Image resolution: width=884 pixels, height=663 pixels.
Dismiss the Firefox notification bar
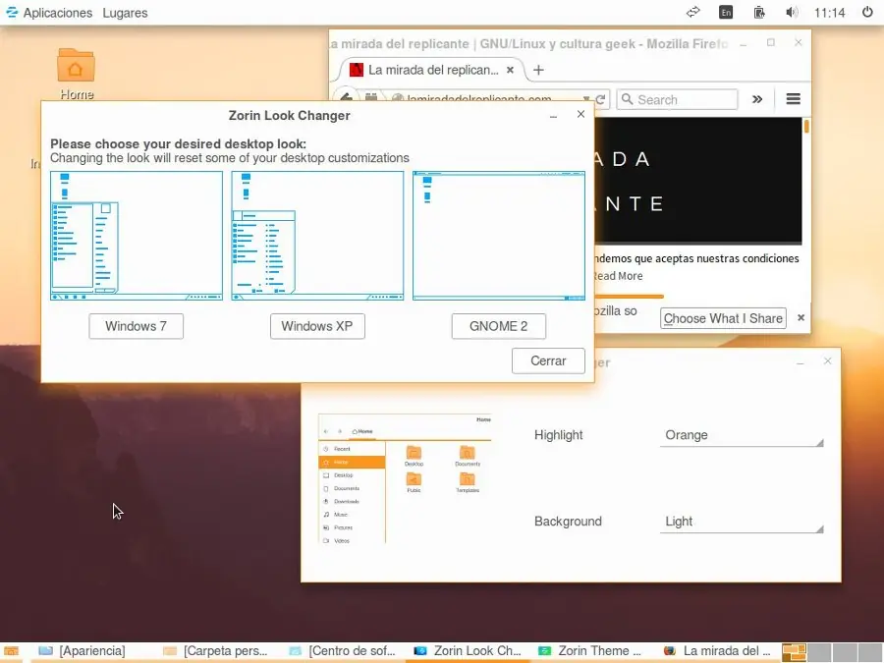[801, 318]
